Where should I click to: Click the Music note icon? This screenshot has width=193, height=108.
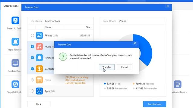click(x=39, y=46)
